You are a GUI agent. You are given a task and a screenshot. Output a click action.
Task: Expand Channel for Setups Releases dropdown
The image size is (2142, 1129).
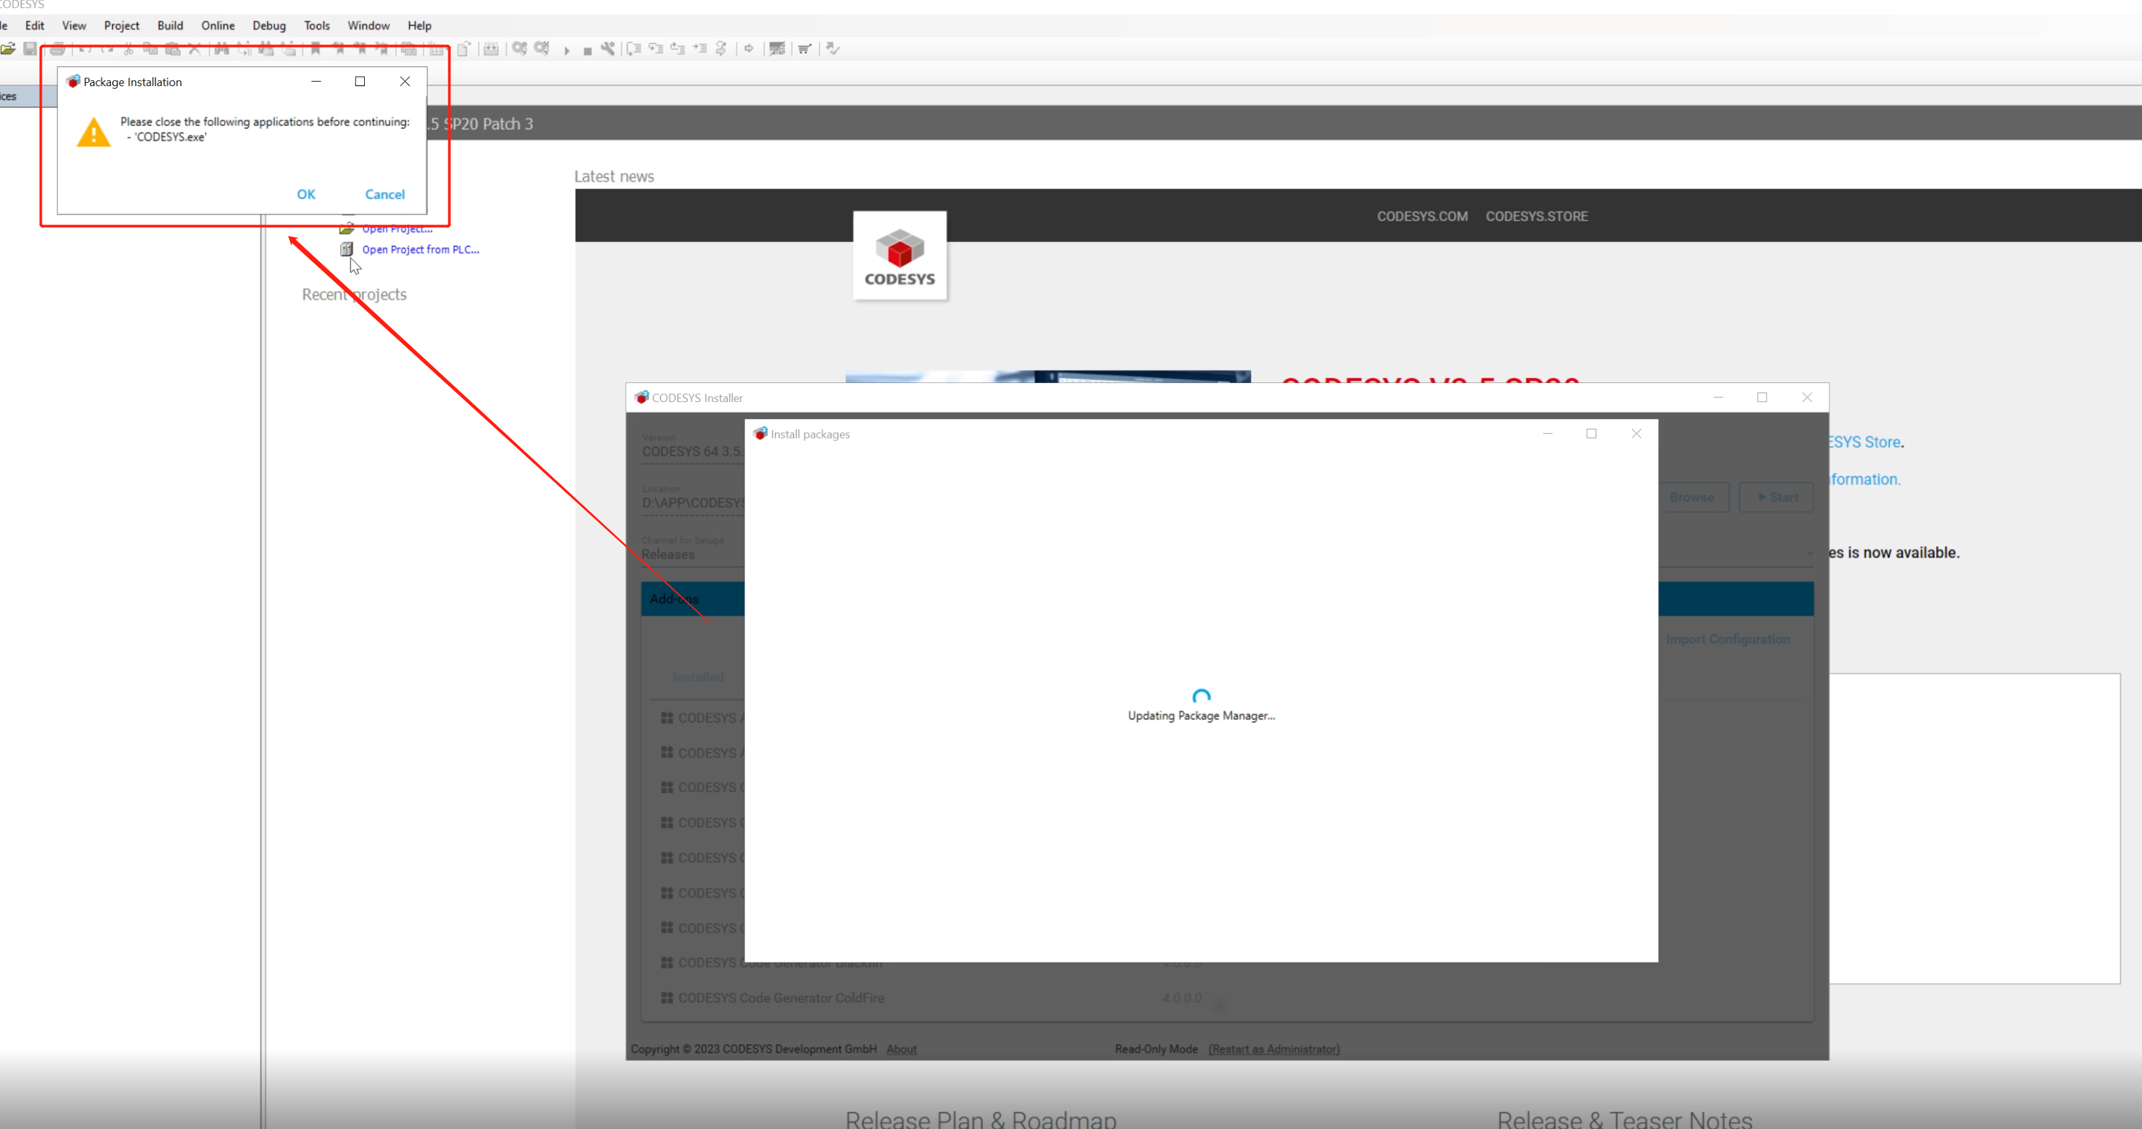[x=1809, y=553]
